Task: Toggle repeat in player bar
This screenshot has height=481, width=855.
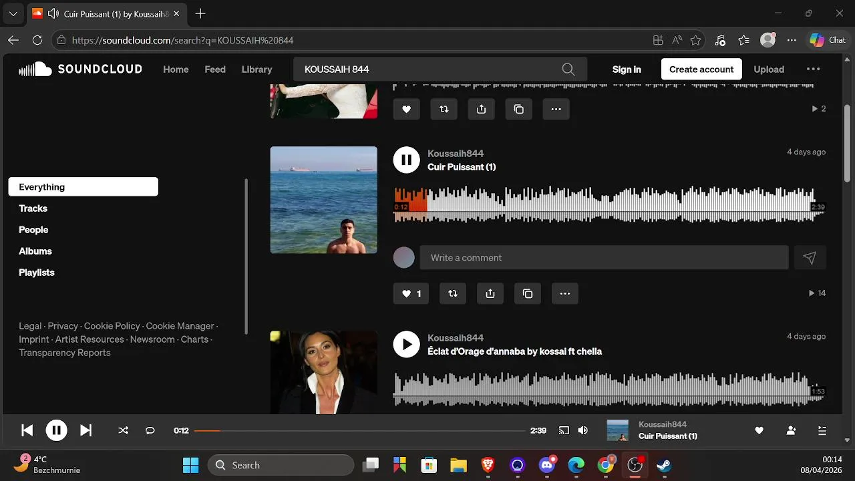Action: click(150, 431)
